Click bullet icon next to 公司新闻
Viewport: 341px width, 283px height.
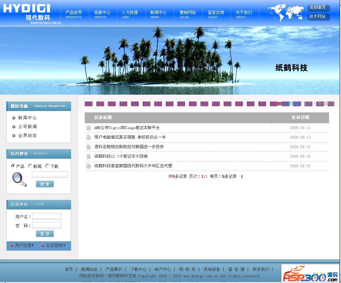[x=14, y=127]
